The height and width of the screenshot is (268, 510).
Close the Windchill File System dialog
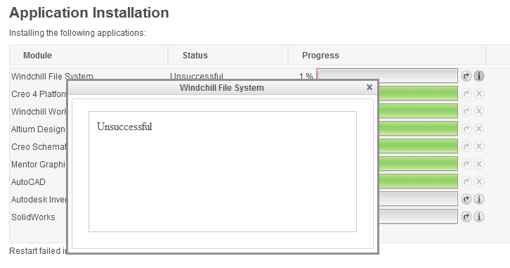[x=370, y=87]
